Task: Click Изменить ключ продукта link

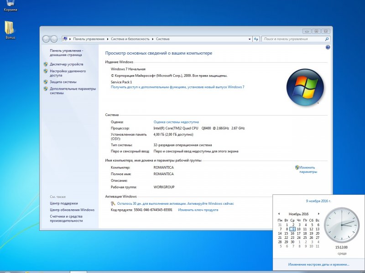Action: point(198,210)
